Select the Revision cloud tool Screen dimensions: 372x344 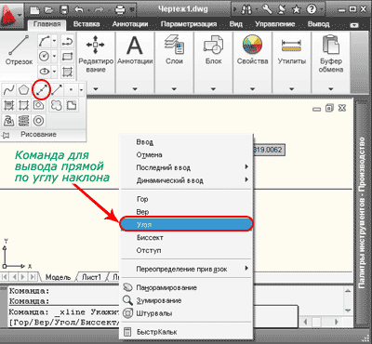pos(57,105)
